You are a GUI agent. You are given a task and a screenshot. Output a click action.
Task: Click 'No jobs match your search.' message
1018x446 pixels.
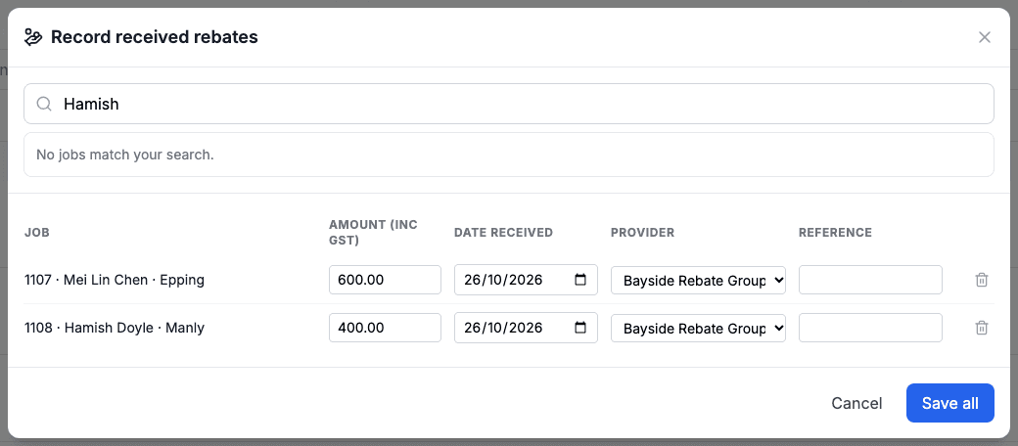point(125,155)
